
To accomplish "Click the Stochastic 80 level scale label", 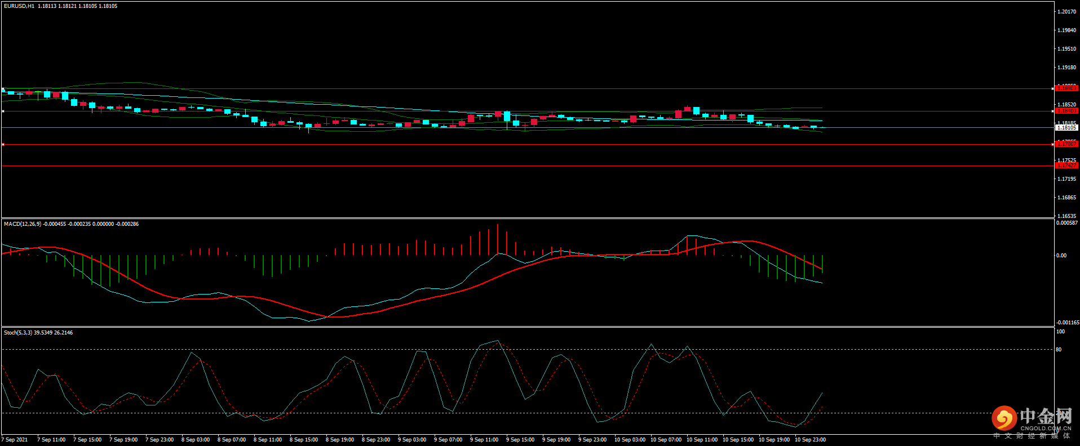I will pyautogui.click(x=1059, y=350).
